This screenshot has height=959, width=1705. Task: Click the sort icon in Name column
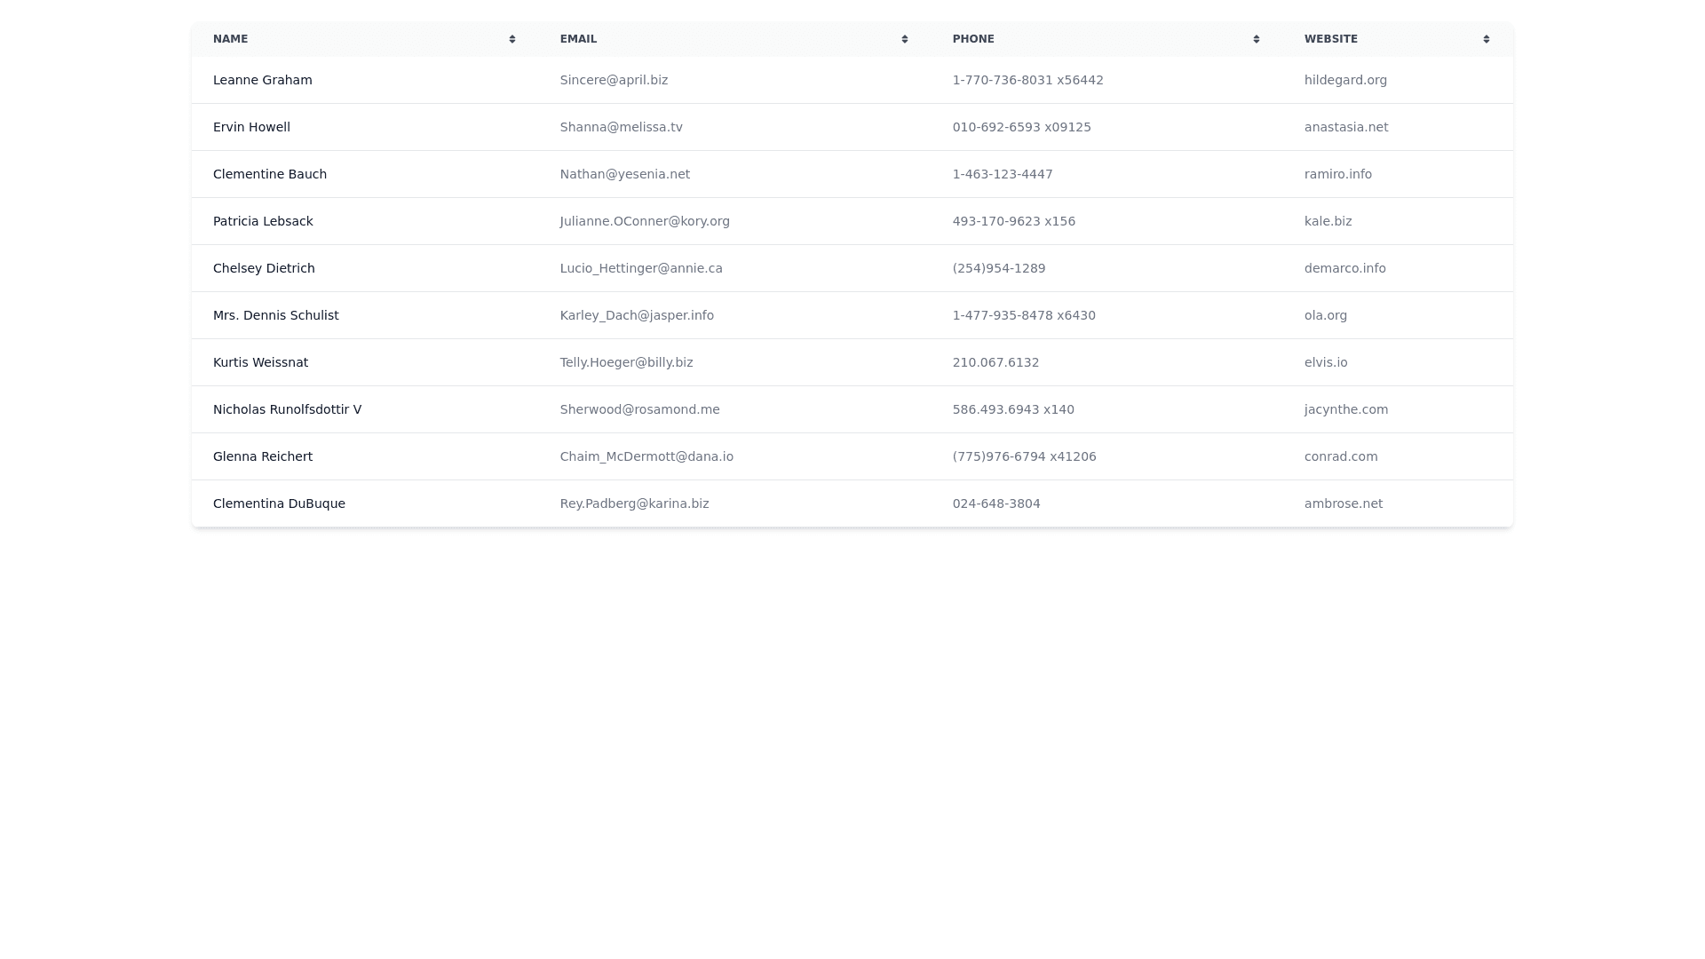pyautogui.click(x=512, y=39)
